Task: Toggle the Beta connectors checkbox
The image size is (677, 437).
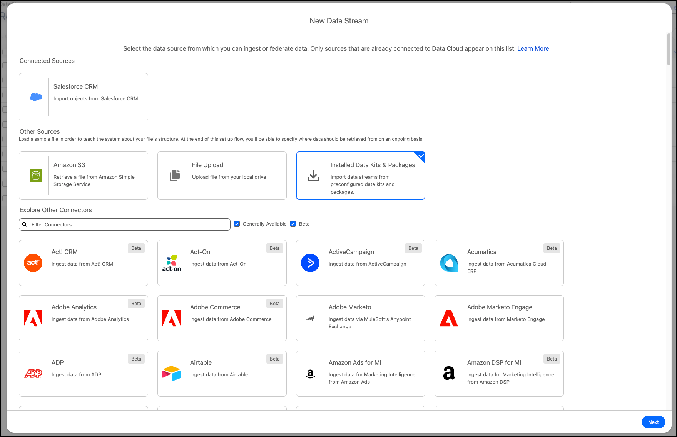Action: [x=293, y=224]
